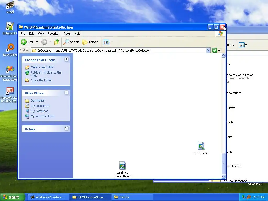
Task: Select Microsoft Visual Studio 2005 desktop icon
Action: tap(9, 74)
